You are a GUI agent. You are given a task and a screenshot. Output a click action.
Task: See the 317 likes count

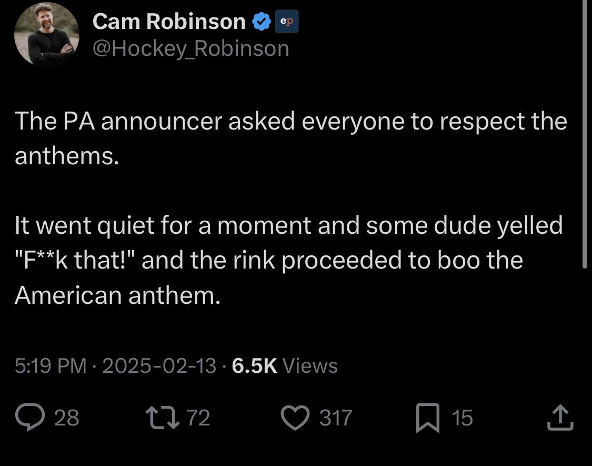click(336, 418)
